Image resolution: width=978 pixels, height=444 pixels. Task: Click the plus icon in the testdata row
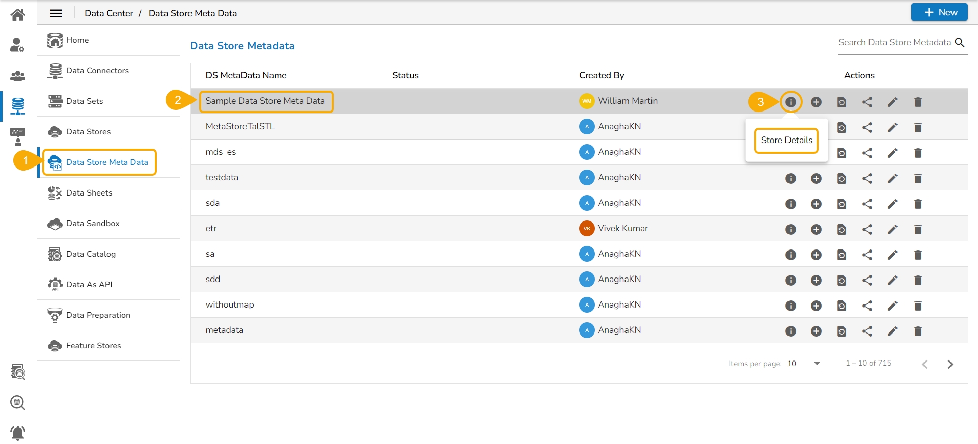tap(816, 178)
